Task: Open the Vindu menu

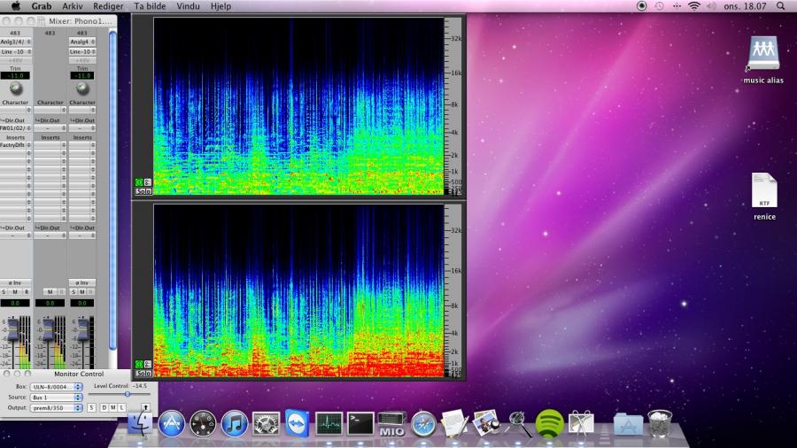Action: pyautogui.click(x=188, y=6)
